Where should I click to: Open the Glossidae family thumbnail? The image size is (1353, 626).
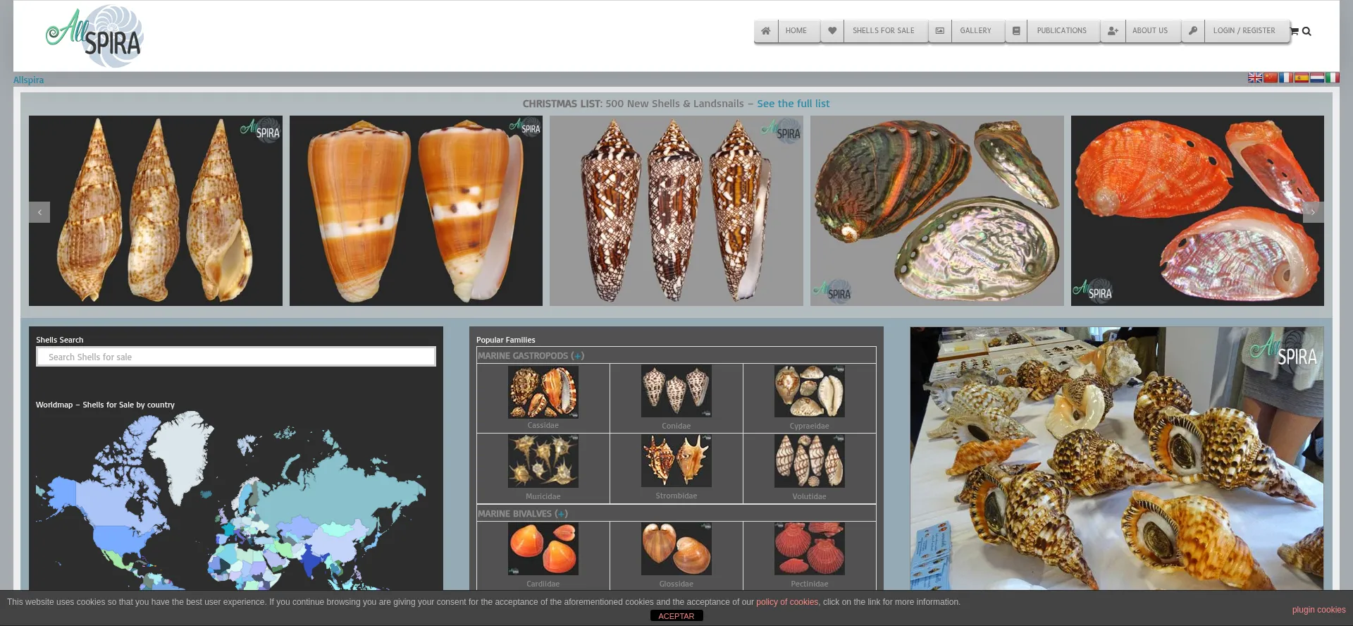(x=676, y=549)
